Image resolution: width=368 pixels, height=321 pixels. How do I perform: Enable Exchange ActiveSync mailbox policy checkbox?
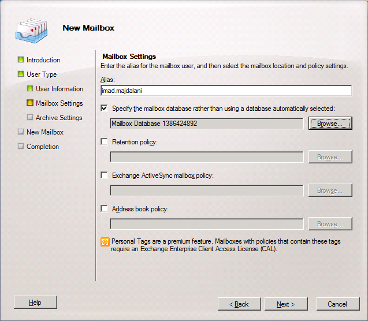pyautogui.click(x=104, y=176)
